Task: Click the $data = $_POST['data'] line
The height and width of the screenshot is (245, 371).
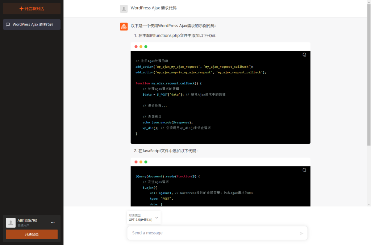Action: 184,95
